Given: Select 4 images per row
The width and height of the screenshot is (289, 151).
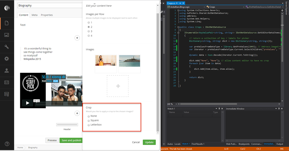Looking at the screenshot, I should coord(89,36).
